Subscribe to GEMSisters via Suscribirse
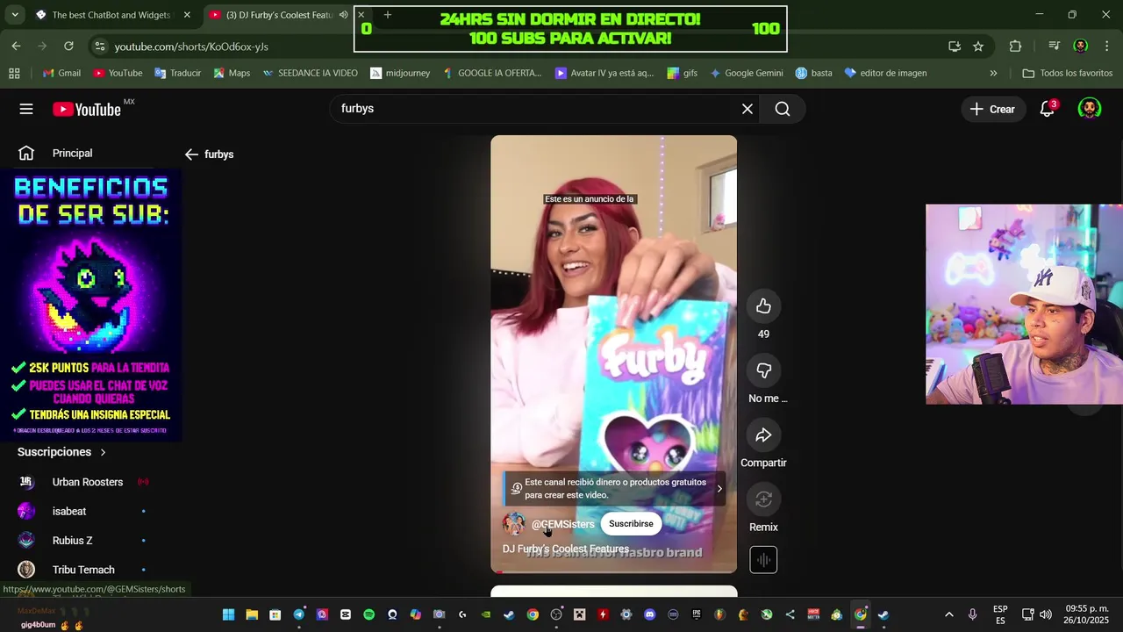Screen dimensions: 1123x632 tap(631, 524)
